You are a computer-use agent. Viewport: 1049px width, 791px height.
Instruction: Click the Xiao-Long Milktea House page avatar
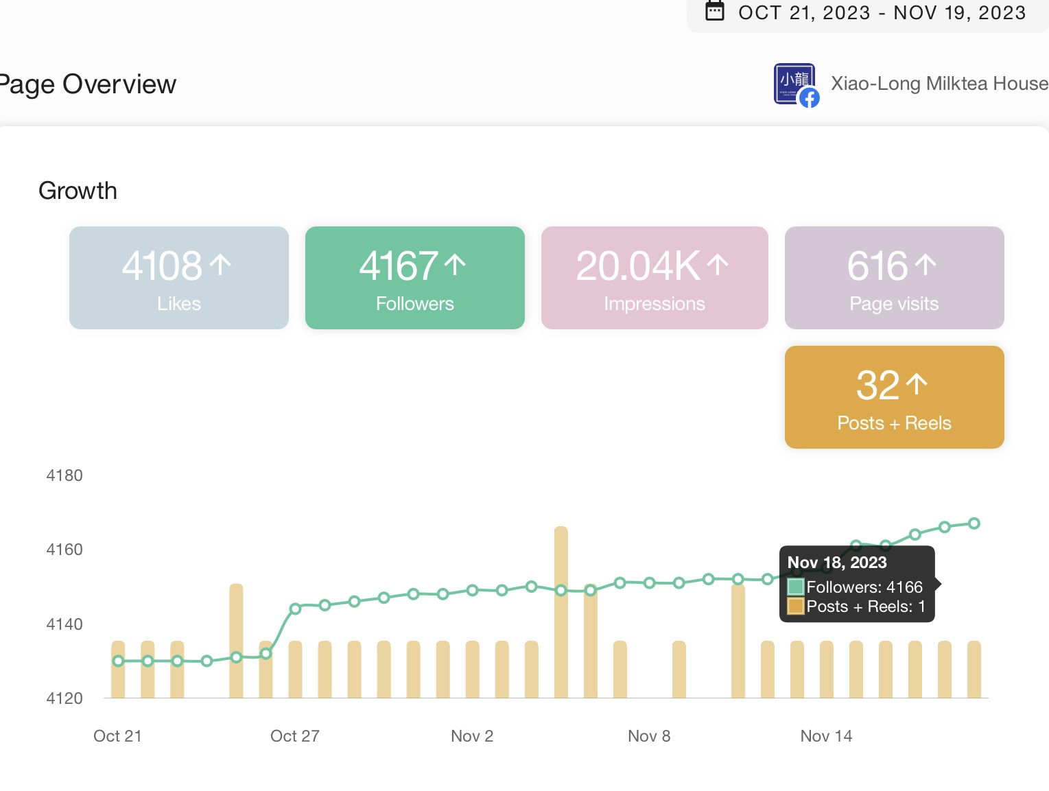[x=793, y=84]
